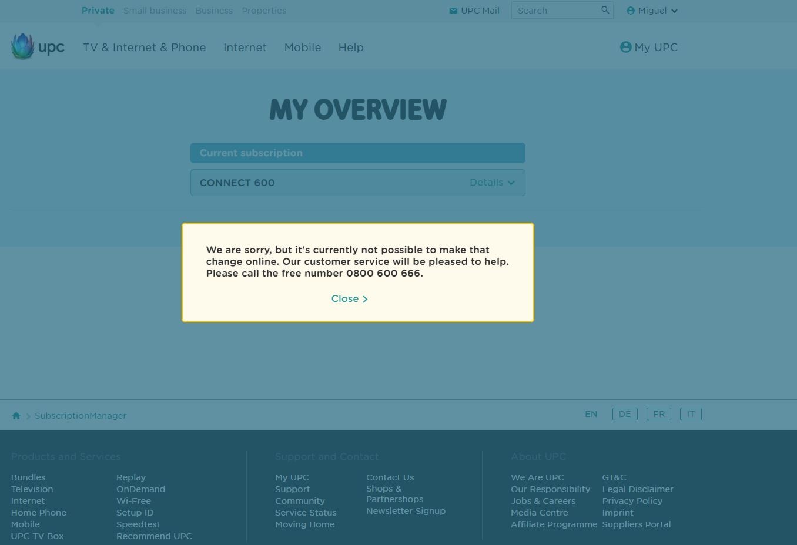Open the Help menu item

click(351, 48)
